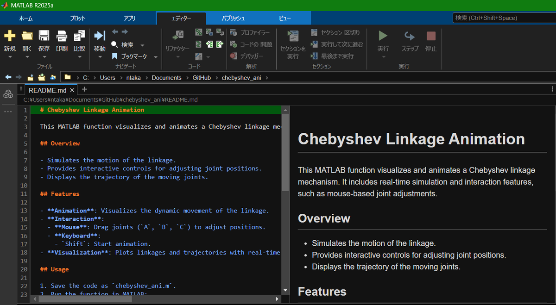Click the ステップ (Step) icon
The height and width of the screenshot is (305, 556).
pos(410,36)
